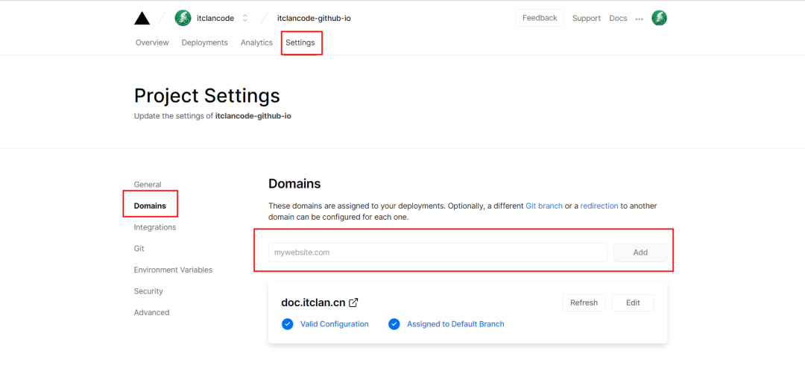
Task: Click the Add domain button
Action: pyautogui.click(x=640, y=253)
